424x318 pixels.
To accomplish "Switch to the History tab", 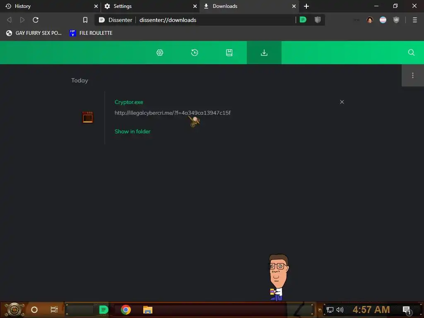I will pos(50,6).
